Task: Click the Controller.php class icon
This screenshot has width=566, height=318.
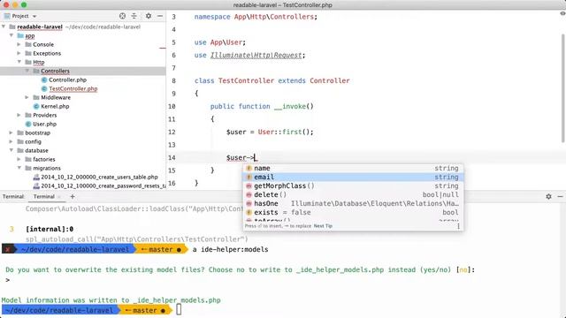Action: [x=44, y=79]
